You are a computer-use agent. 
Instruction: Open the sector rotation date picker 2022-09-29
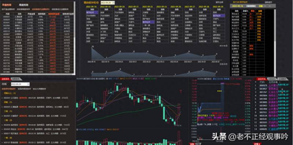108,3
